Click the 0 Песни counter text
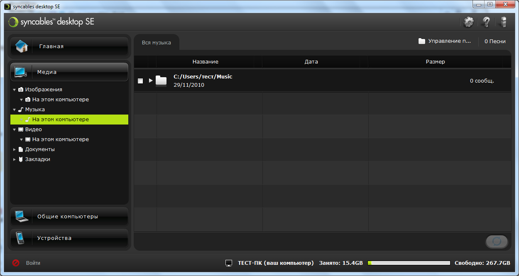The image size is (519, 276). click(x=495, y=41)
